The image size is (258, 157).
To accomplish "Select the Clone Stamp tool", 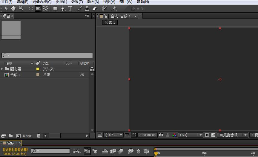I will (87, 8).
